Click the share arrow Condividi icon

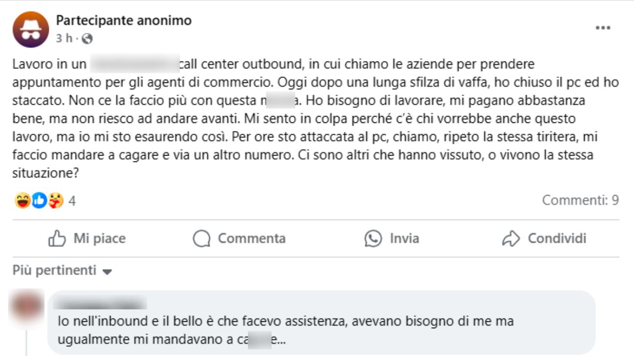coord(511,238)
